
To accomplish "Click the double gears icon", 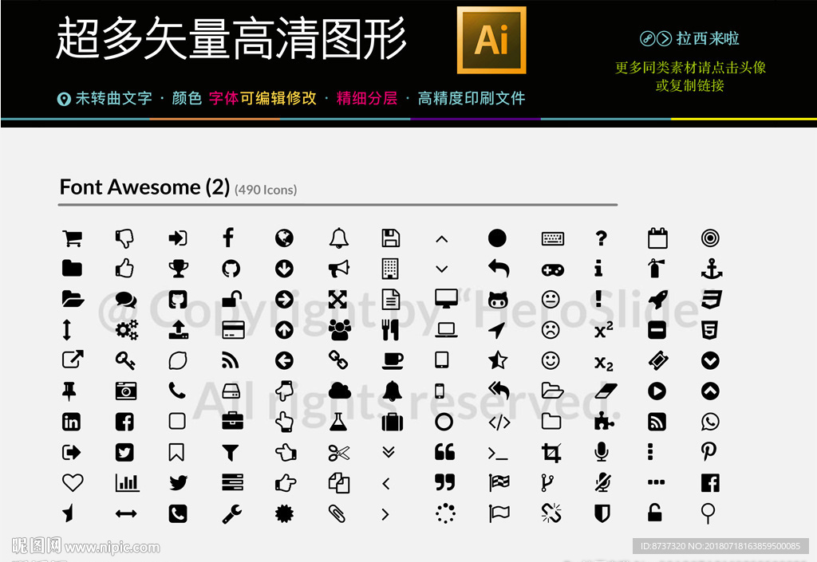I will click(x=127, y=330).
